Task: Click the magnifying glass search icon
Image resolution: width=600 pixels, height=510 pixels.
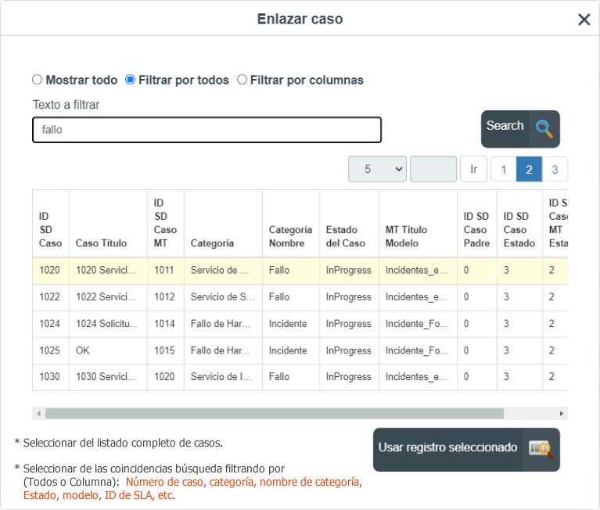Action: (544, 129)
